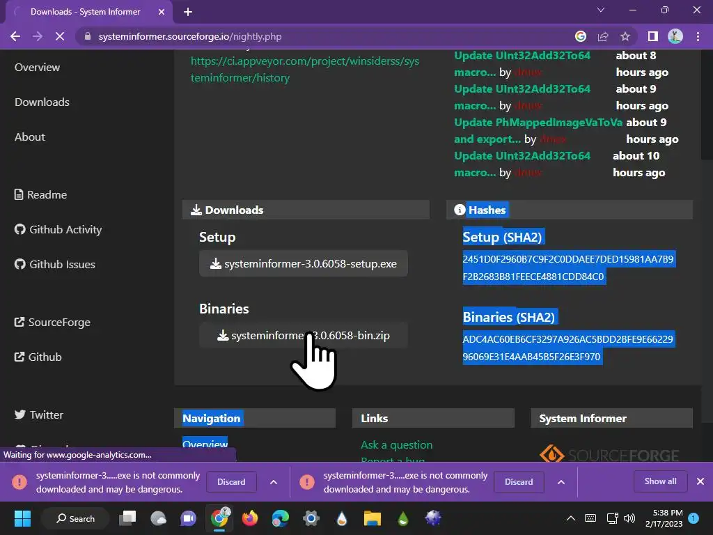Click the touch keyboard tray icon

tap(590, 518)
